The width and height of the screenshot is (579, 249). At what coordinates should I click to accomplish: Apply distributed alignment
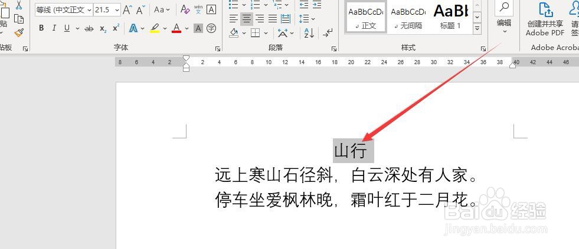click(286, 18)
